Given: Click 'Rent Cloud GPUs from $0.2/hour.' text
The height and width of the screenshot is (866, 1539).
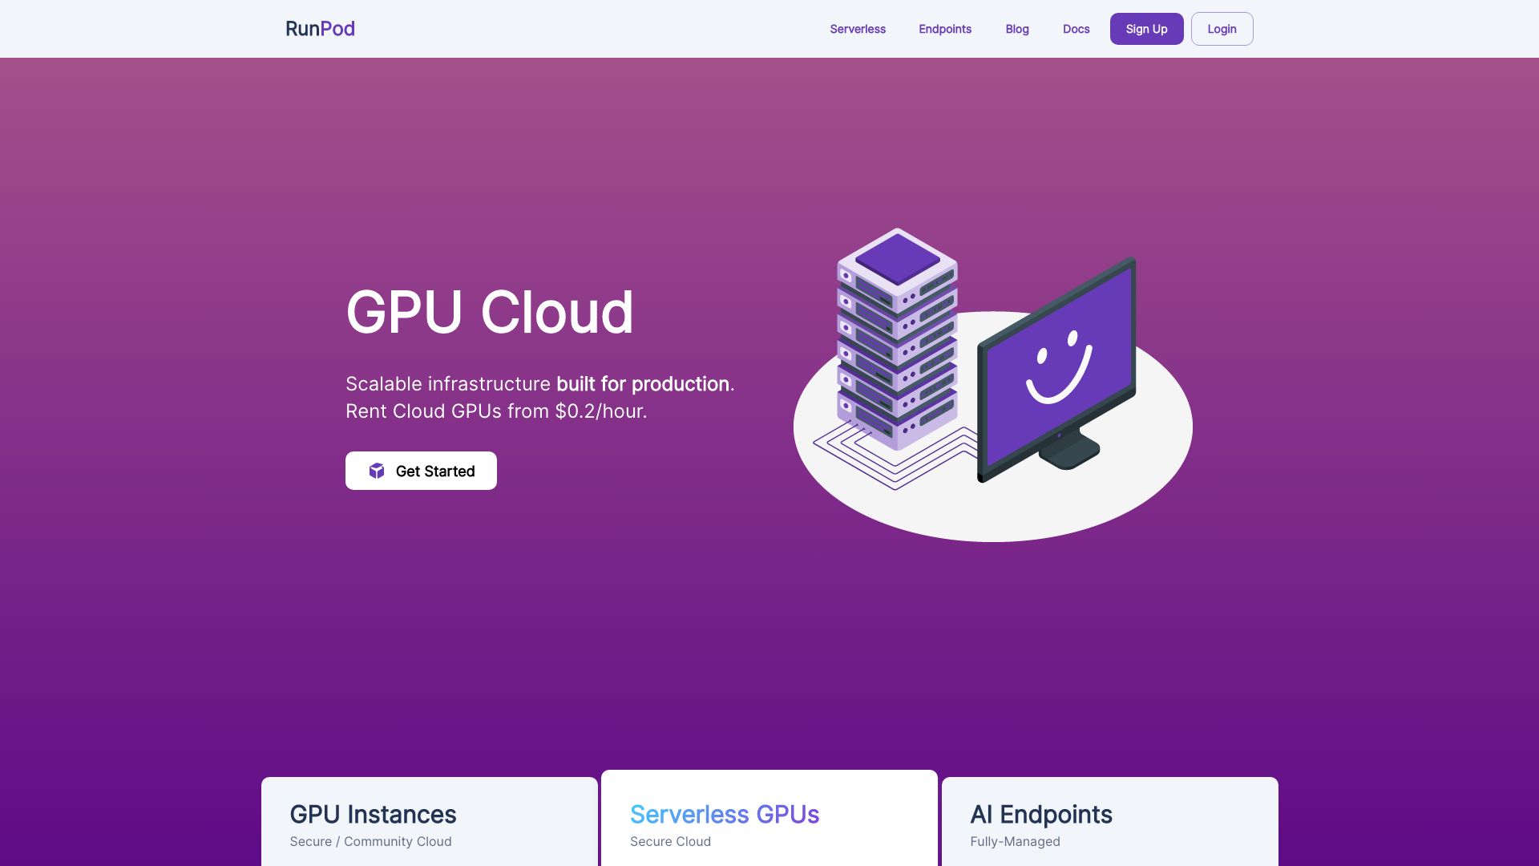Looking at the screenshot, I should point(496,411).
